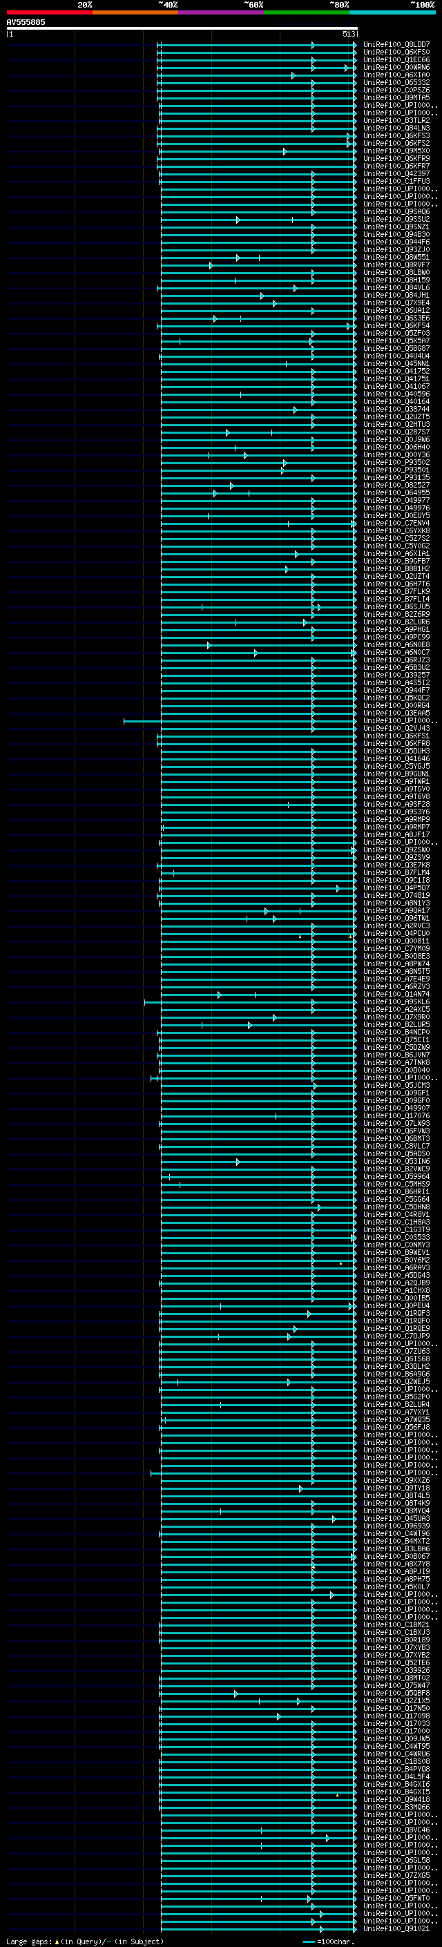The height and width of the screenshot is (1947, 442).
Task: Select the UniRef100_Q9W418 label
Action: click(x=396, y=1800)
